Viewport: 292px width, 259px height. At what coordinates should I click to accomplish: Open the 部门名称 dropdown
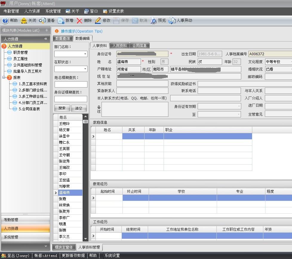click(85, 54)
